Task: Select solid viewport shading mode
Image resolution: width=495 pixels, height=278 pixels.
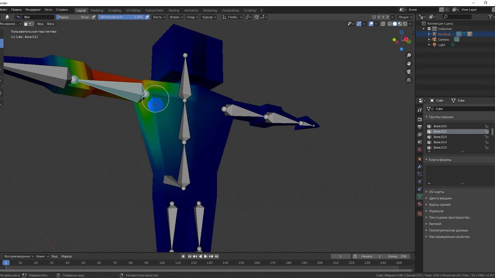Action: pyautogui.click(x=395, y=24)
